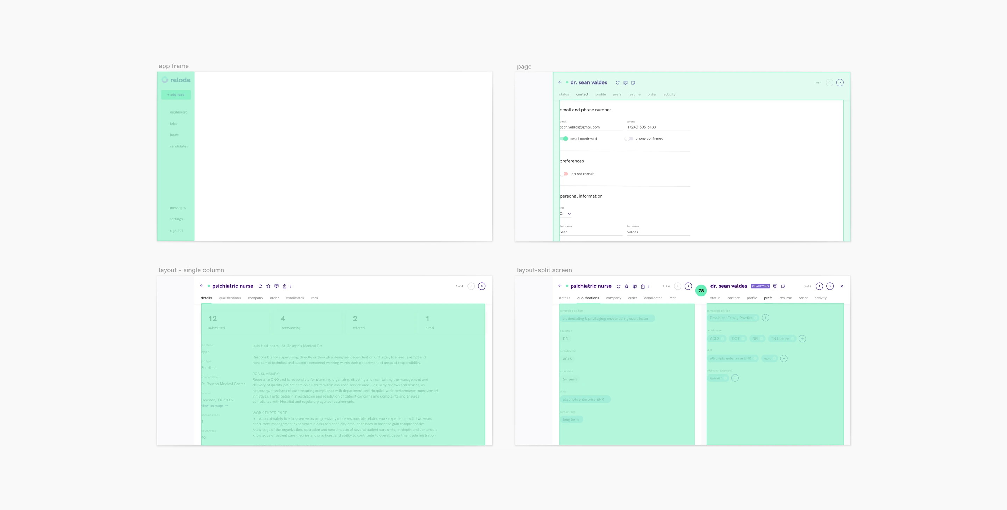The height and width of the screenshot is (510, 1007).
Task: Open message icon in single column layout
Action: coord(276,286)
